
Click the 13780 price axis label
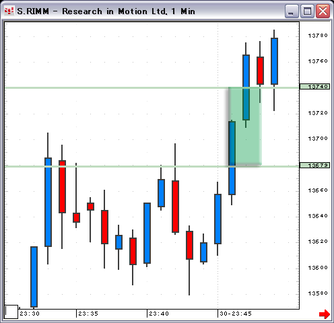click(318, 36)
